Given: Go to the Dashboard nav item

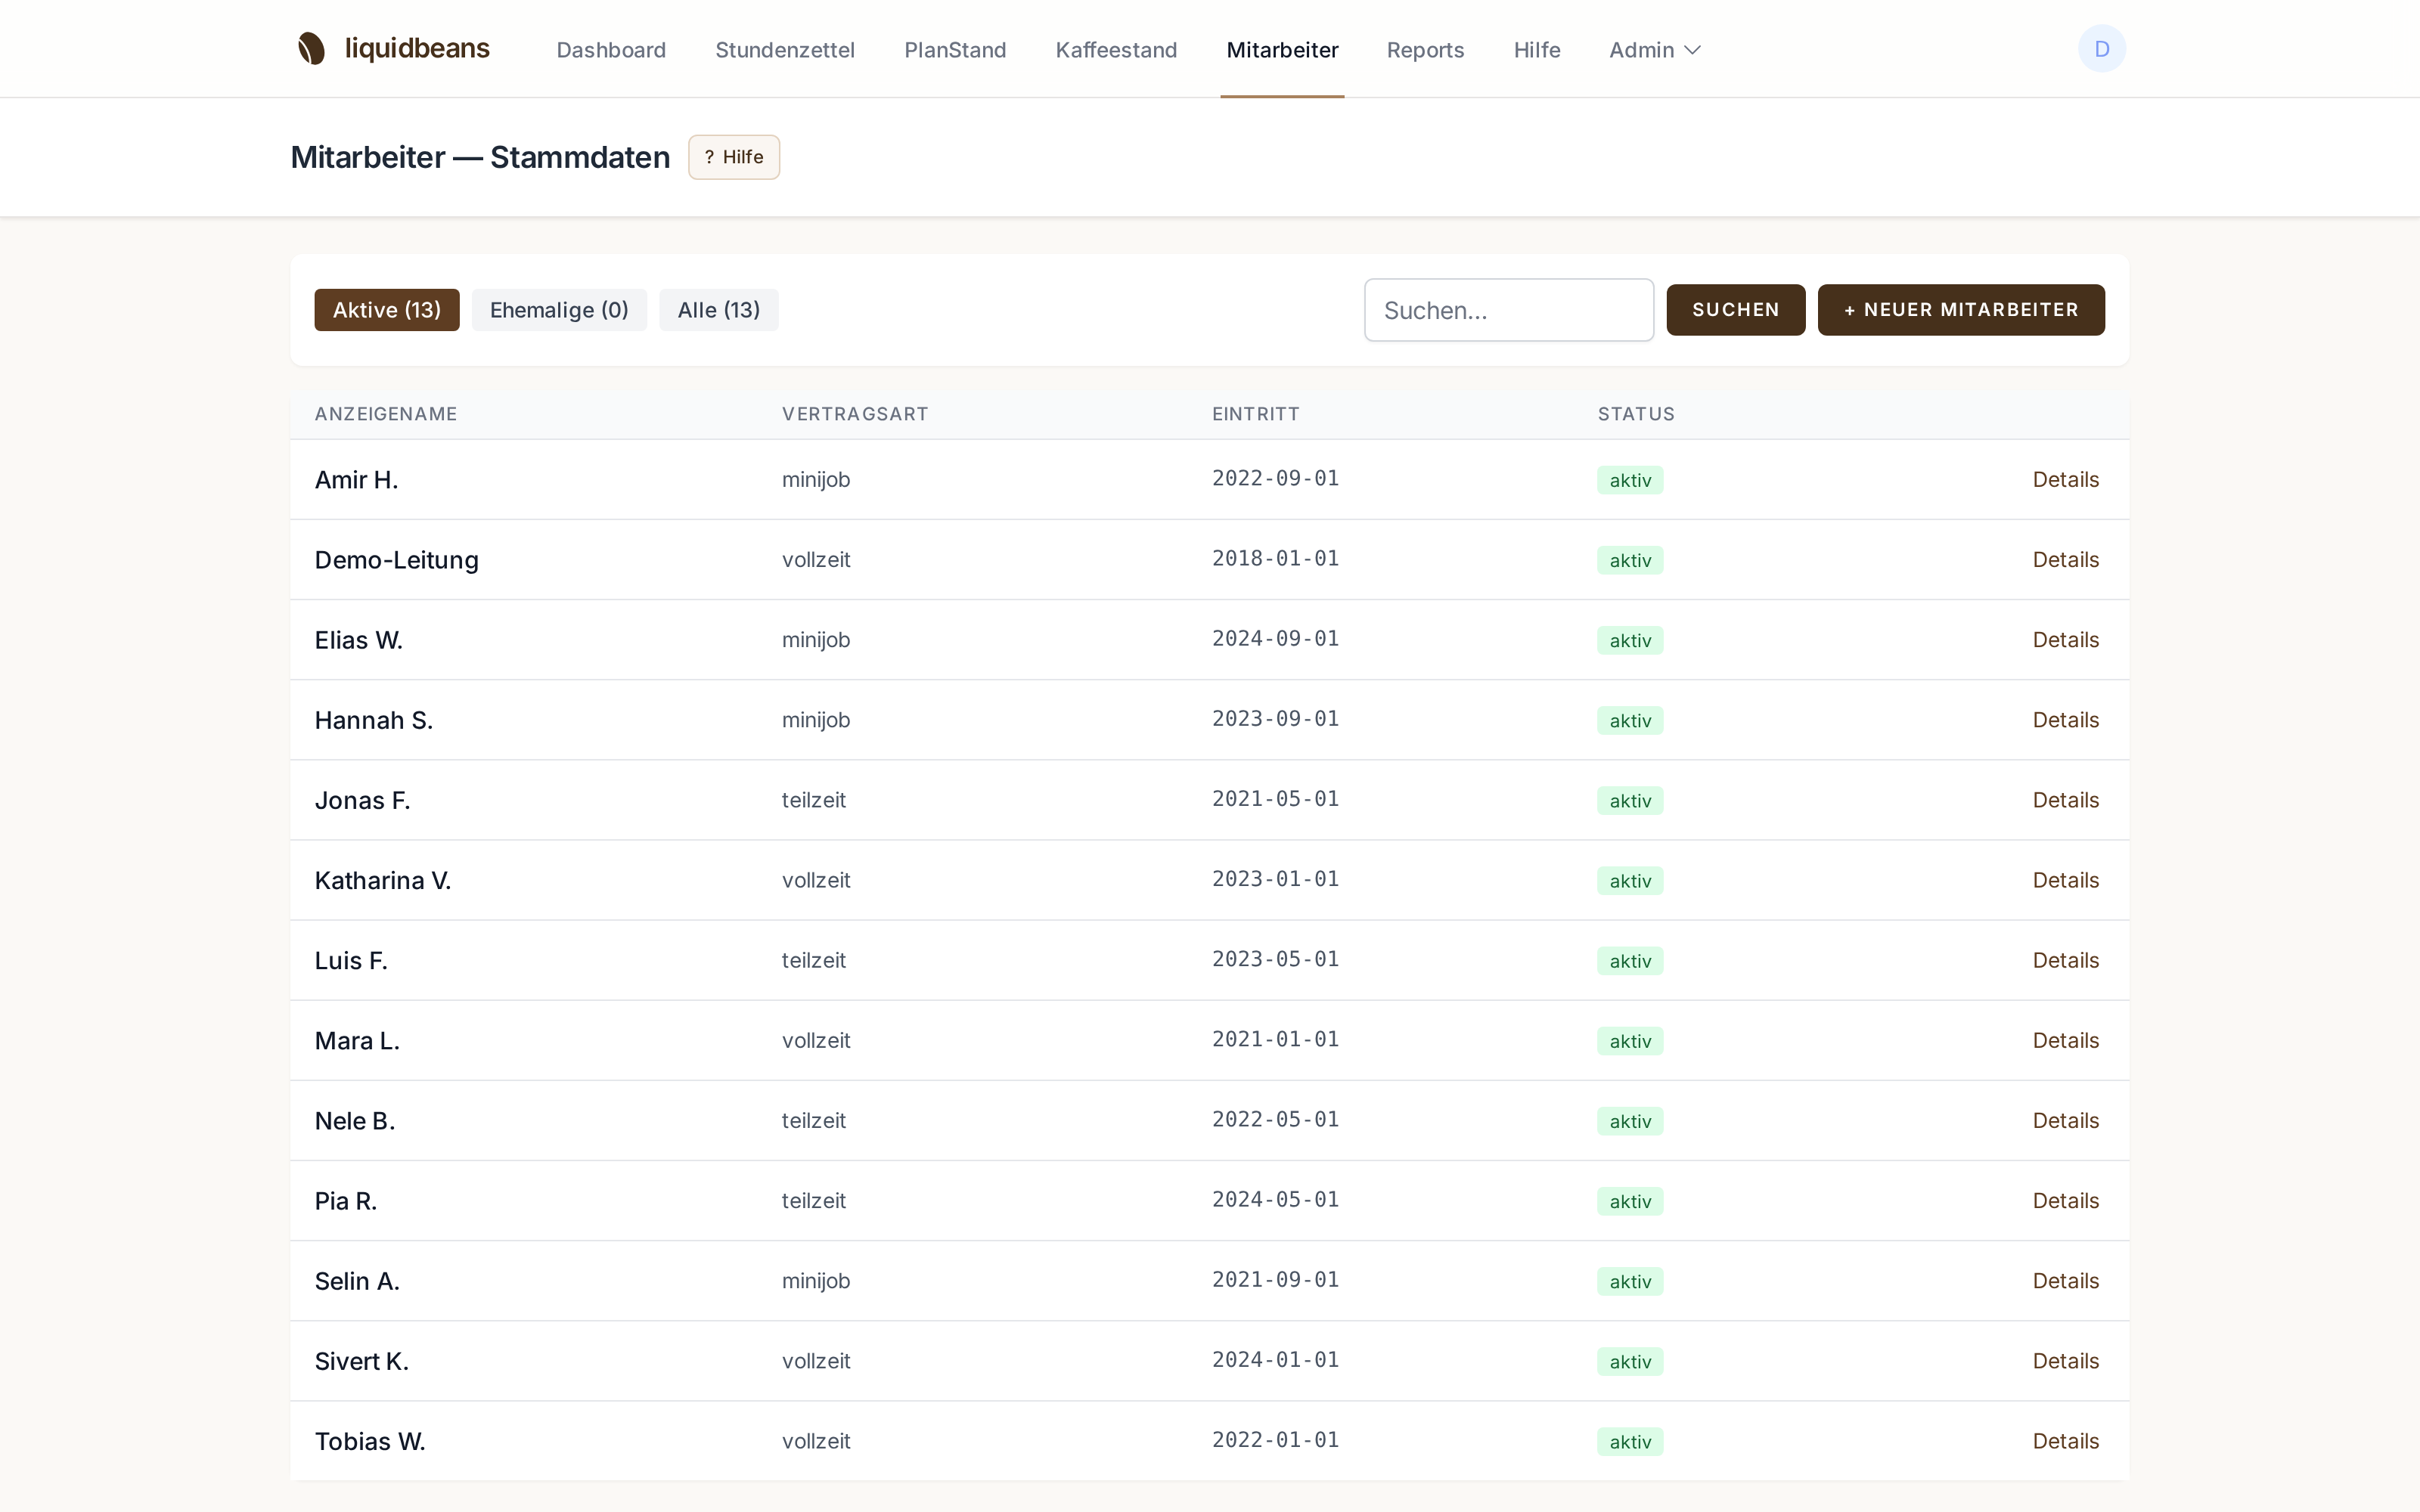Looking at the screenshot, I should [x=611, y=50].
